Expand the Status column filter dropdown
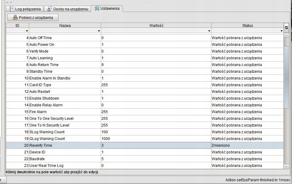Screen dimensions: 292x184 (281, 31)
